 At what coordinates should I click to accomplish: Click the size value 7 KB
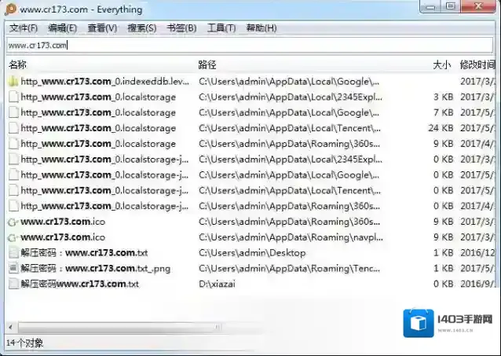(x=443, y=112)
